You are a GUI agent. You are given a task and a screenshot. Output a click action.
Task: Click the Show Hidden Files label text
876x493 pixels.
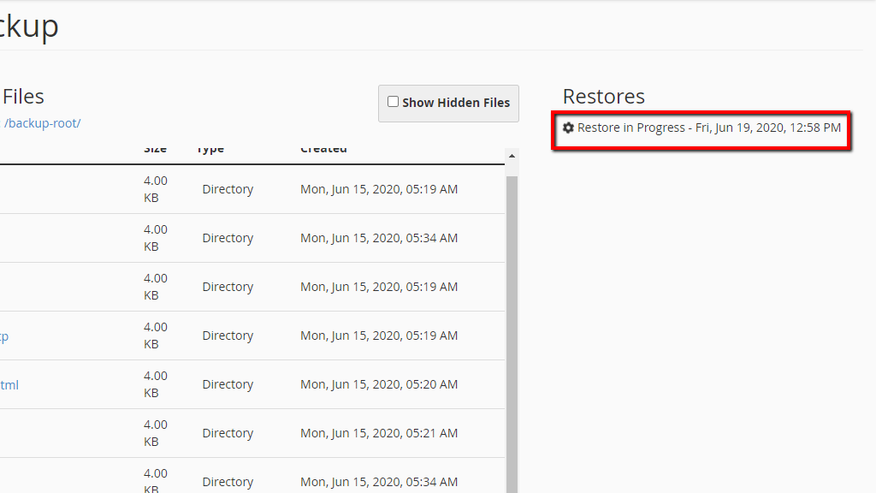456,103
